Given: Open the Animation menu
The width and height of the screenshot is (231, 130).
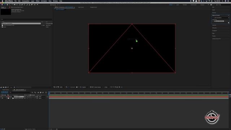Looking at the screenshot, I should click(44, 1).
